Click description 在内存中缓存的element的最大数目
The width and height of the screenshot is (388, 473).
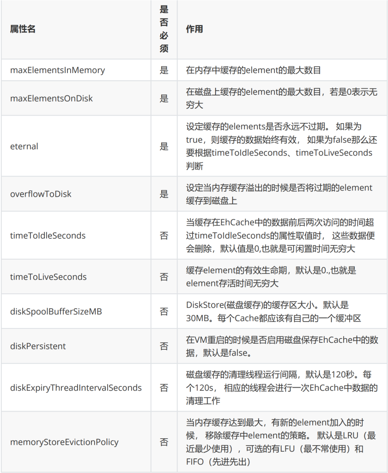254,70
